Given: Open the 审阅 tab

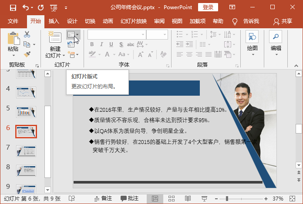Looking at the screenshot, I should click(x=159, y=21).
